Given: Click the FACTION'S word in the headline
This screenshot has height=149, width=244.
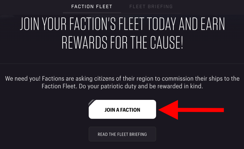Looking at the screenshot, I should 93,24.
